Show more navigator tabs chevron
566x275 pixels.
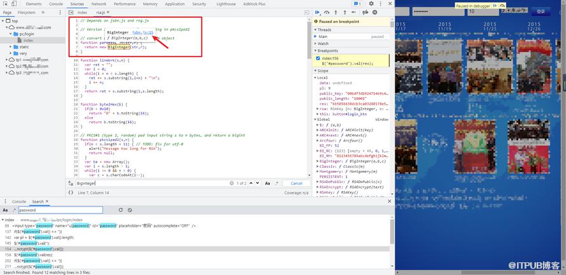43,12
